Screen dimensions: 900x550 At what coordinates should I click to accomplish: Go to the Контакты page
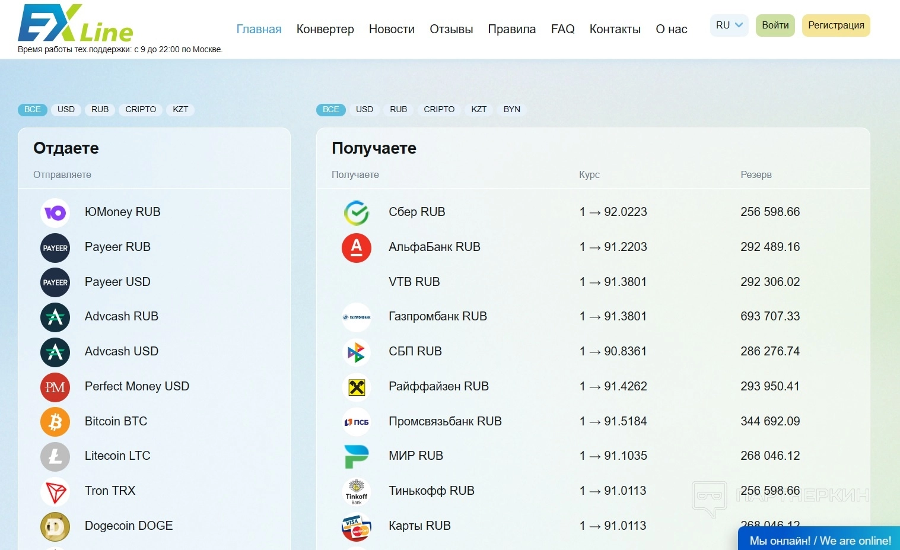(x=615, y=29)
